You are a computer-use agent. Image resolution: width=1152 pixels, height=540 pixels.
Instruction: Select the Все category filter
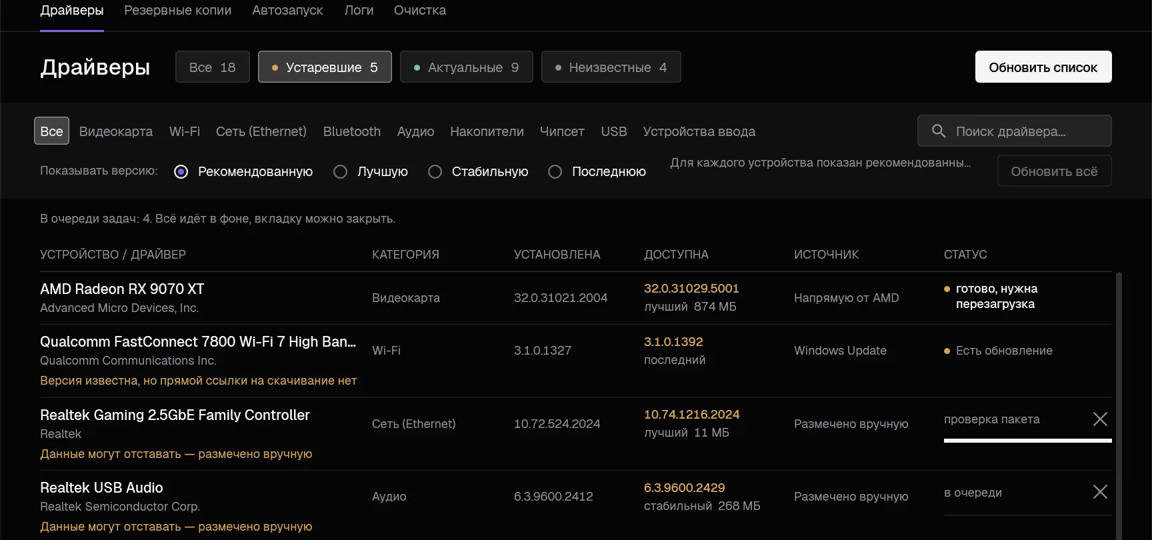(51, 131)
